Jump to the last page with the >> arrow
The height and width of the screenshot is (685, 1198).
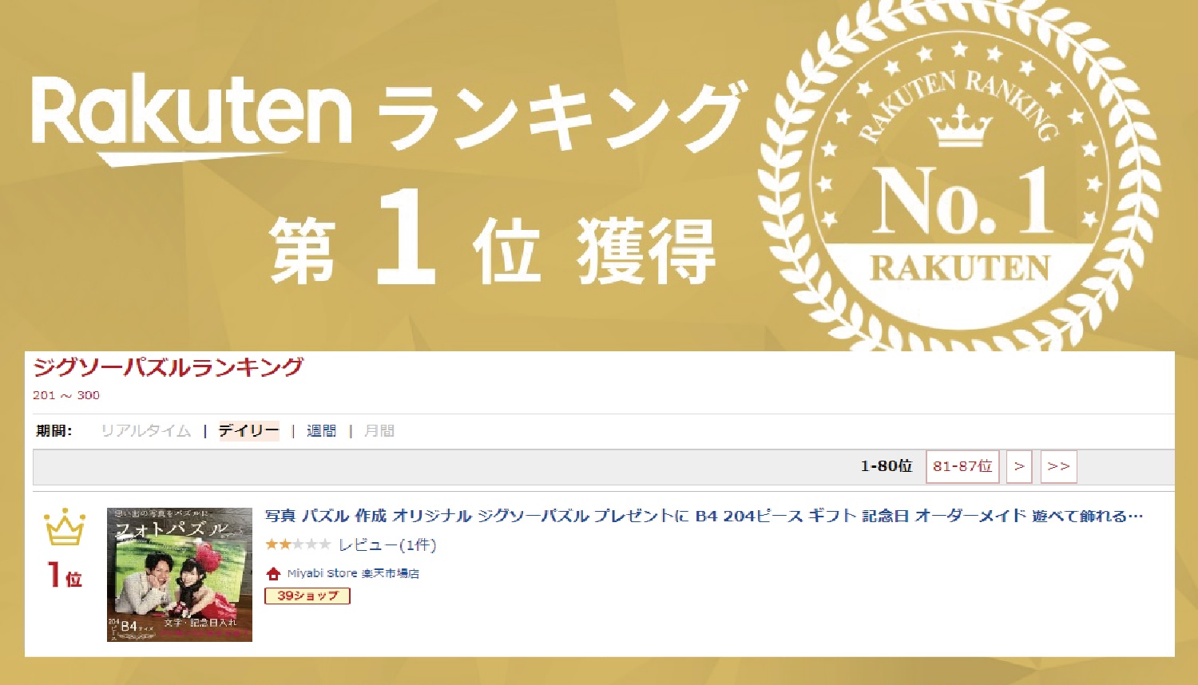(1058, 466)
